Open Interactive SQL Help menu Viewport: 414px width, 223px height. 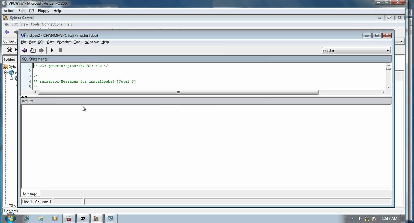point(105,42)
